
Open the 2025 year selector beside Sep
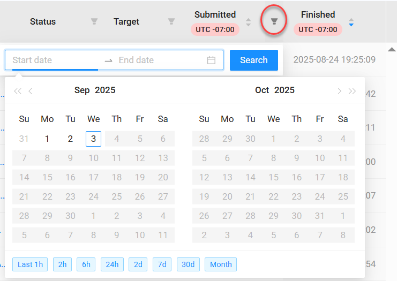(x=105, y=90)
